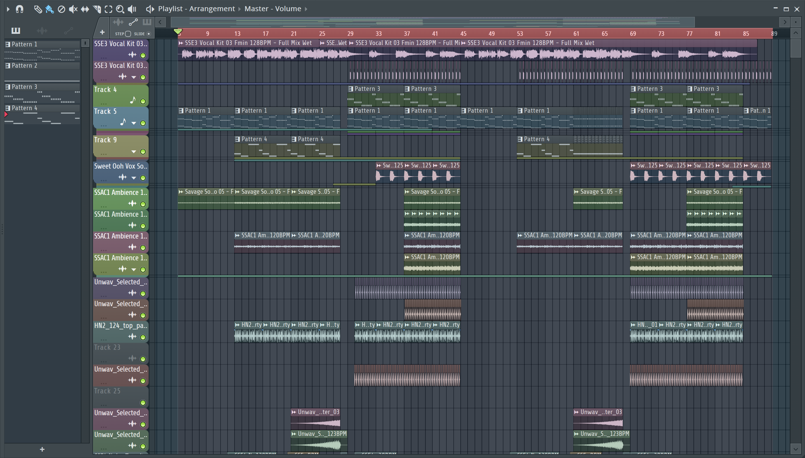Select the Zoom magnifier tool
The height and width of the screenshot is (458, 805).
(120, 9)
